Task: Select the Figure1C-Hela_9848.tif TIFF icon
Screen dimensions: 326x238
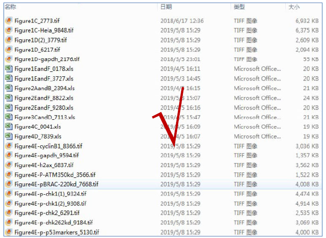Action: [9, 30]
